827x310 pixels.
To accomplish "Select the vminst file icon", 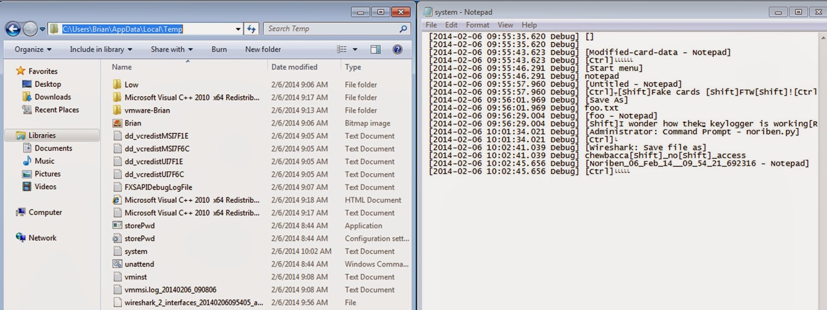I will tap(117, 277).
